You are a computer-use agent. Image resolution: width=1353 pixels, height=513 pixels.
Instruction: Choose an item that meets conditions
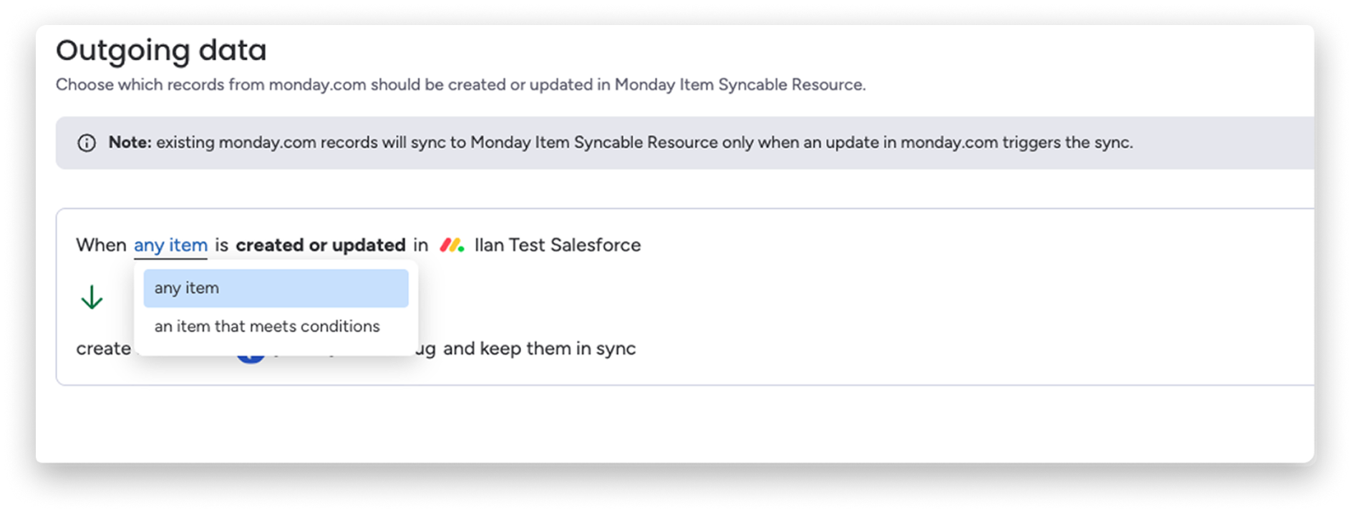[x=266, y=326]
